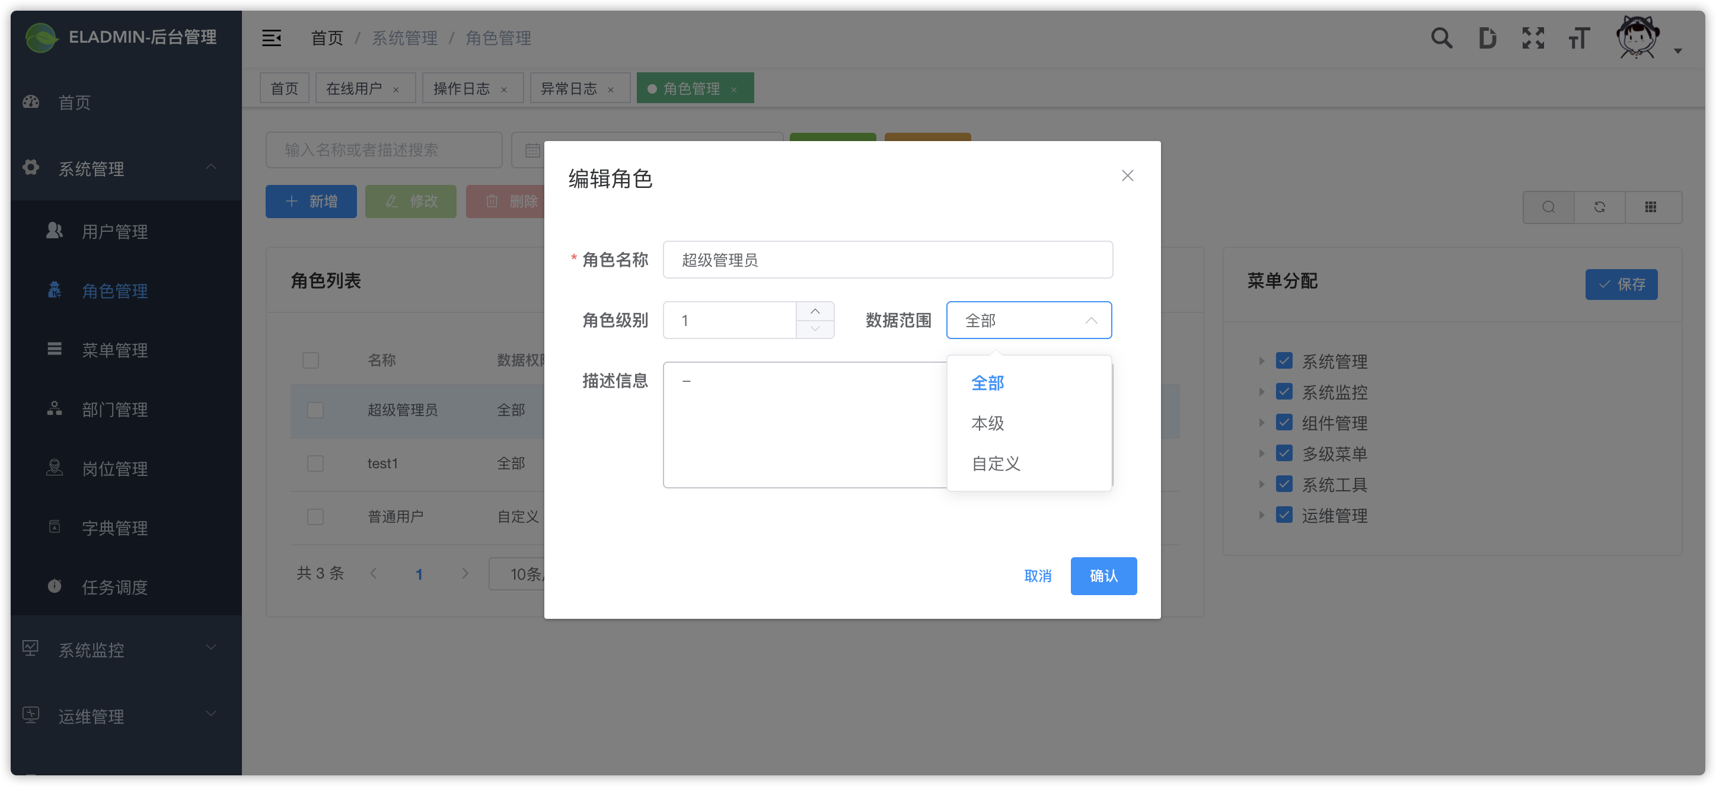Increase role level with up arrow
This screenshot has height=786, width=1716.
tap(815, 311)
